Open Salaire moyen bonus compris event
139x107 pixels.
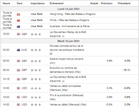67,61
